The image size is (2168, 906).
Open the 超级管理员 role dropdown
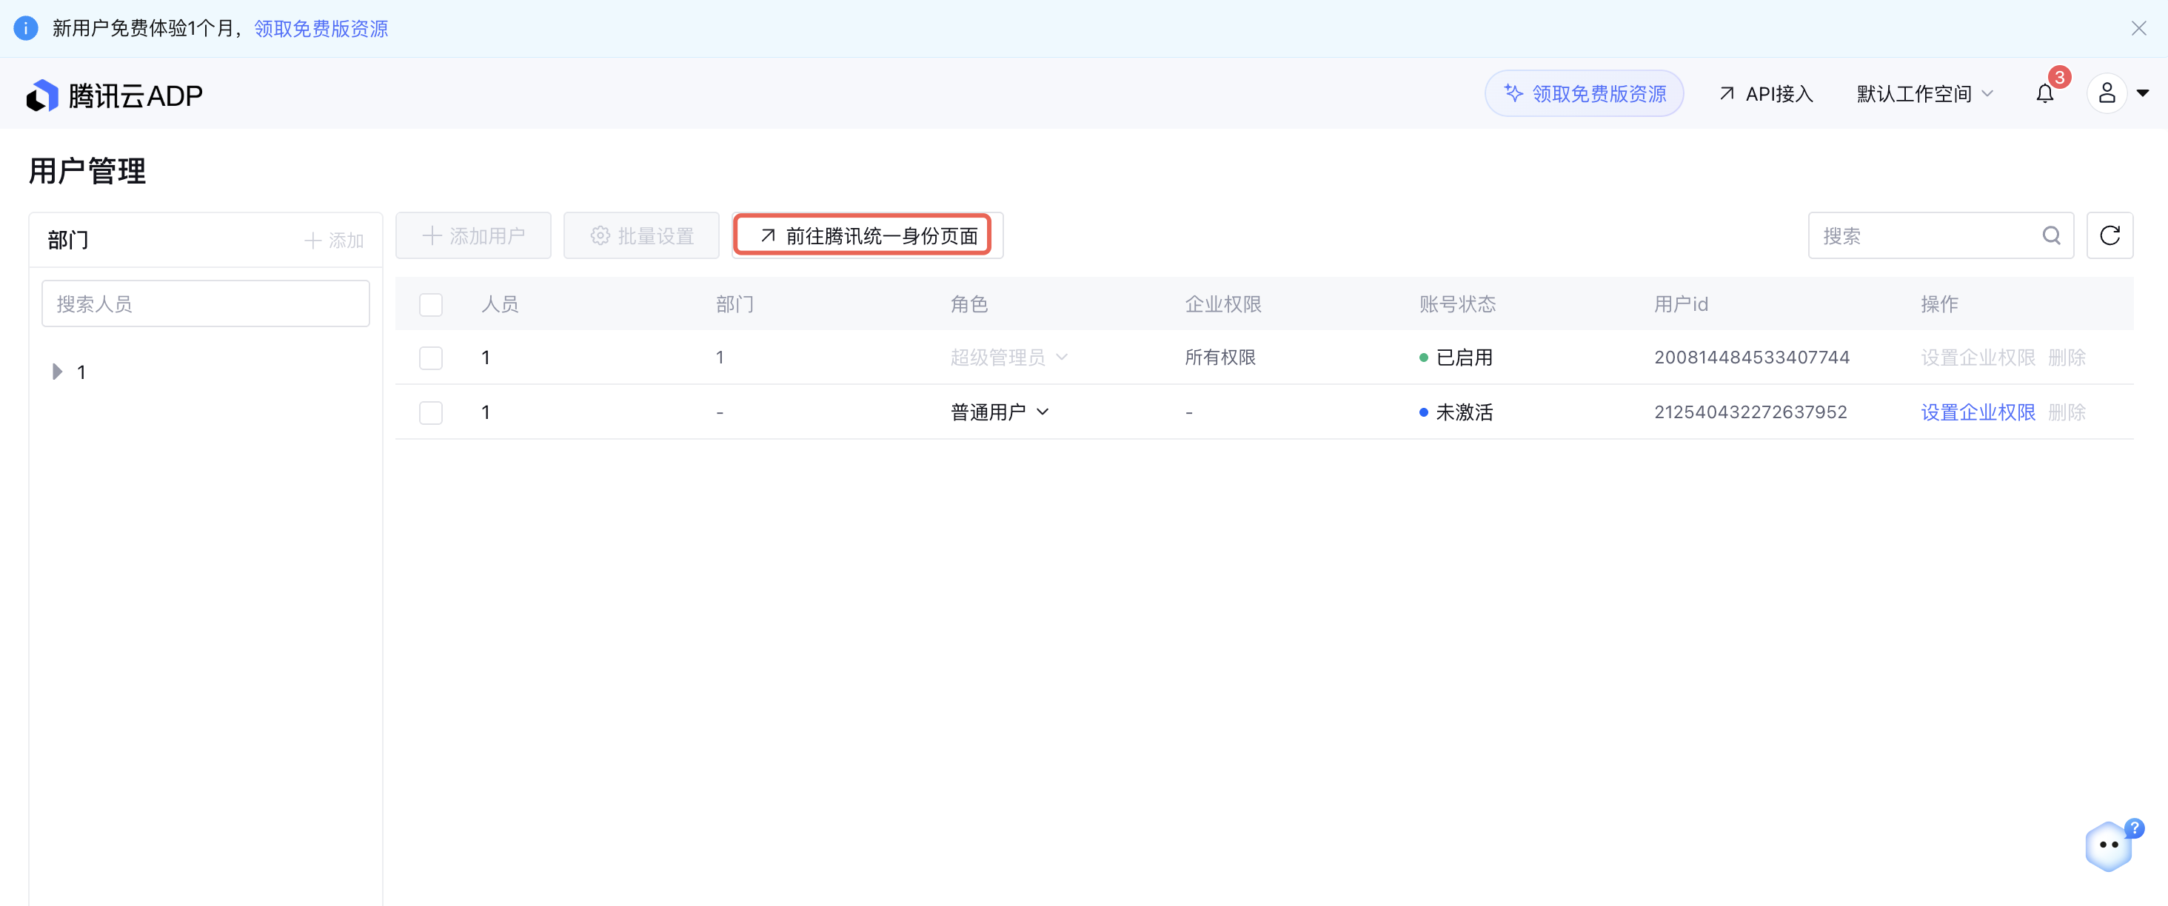tap(1008, 358)
